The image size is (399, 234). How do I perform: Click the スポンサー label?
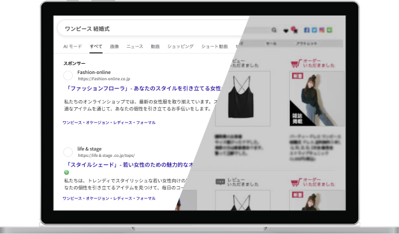75,63
